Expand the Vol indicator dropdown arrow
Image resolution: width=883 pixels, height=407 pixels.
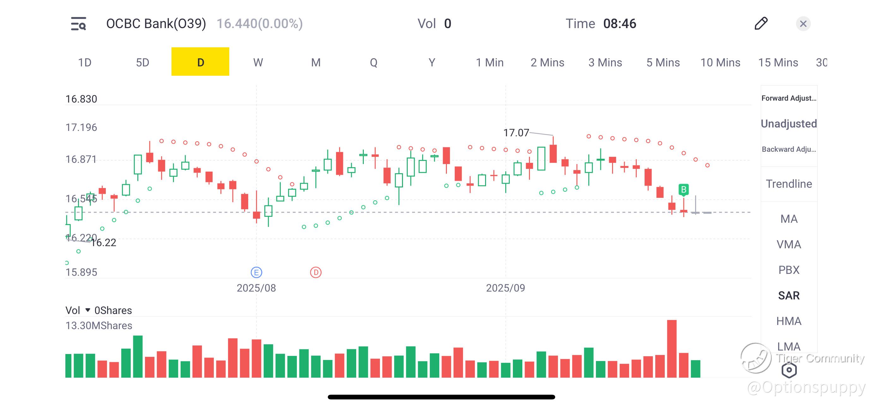pos(88,310)
